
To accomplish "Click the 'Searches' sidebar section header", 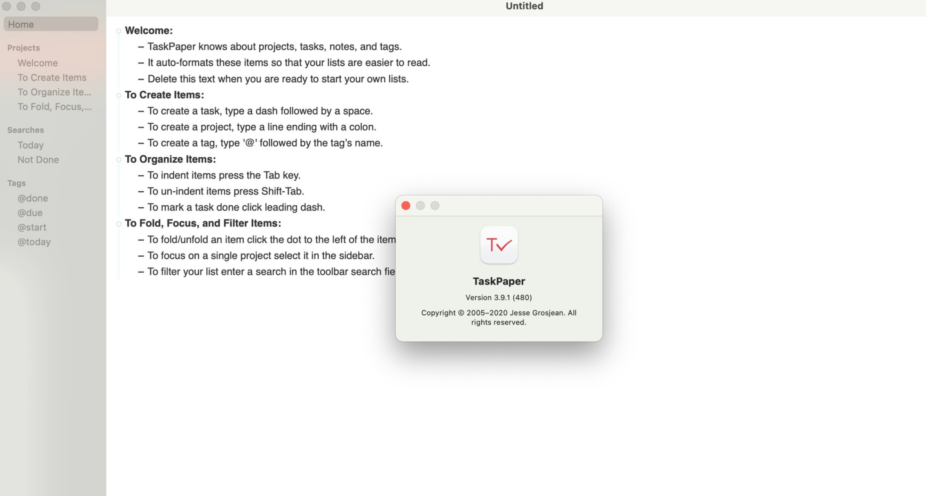I will tap(25, 130).
